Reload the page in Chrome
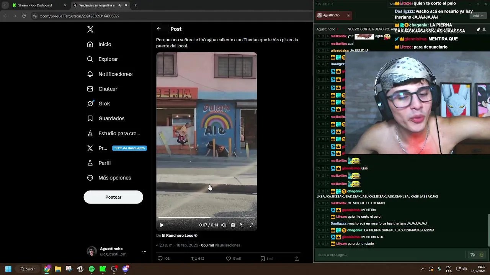490x275 pixels. [x=24, y=16]
